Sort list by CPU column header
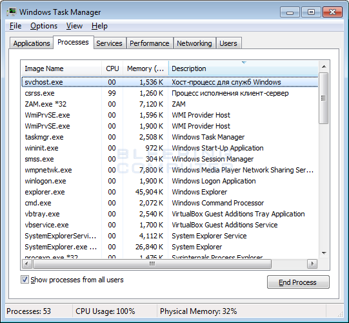 pyautogui.click(x=112, y=68)
